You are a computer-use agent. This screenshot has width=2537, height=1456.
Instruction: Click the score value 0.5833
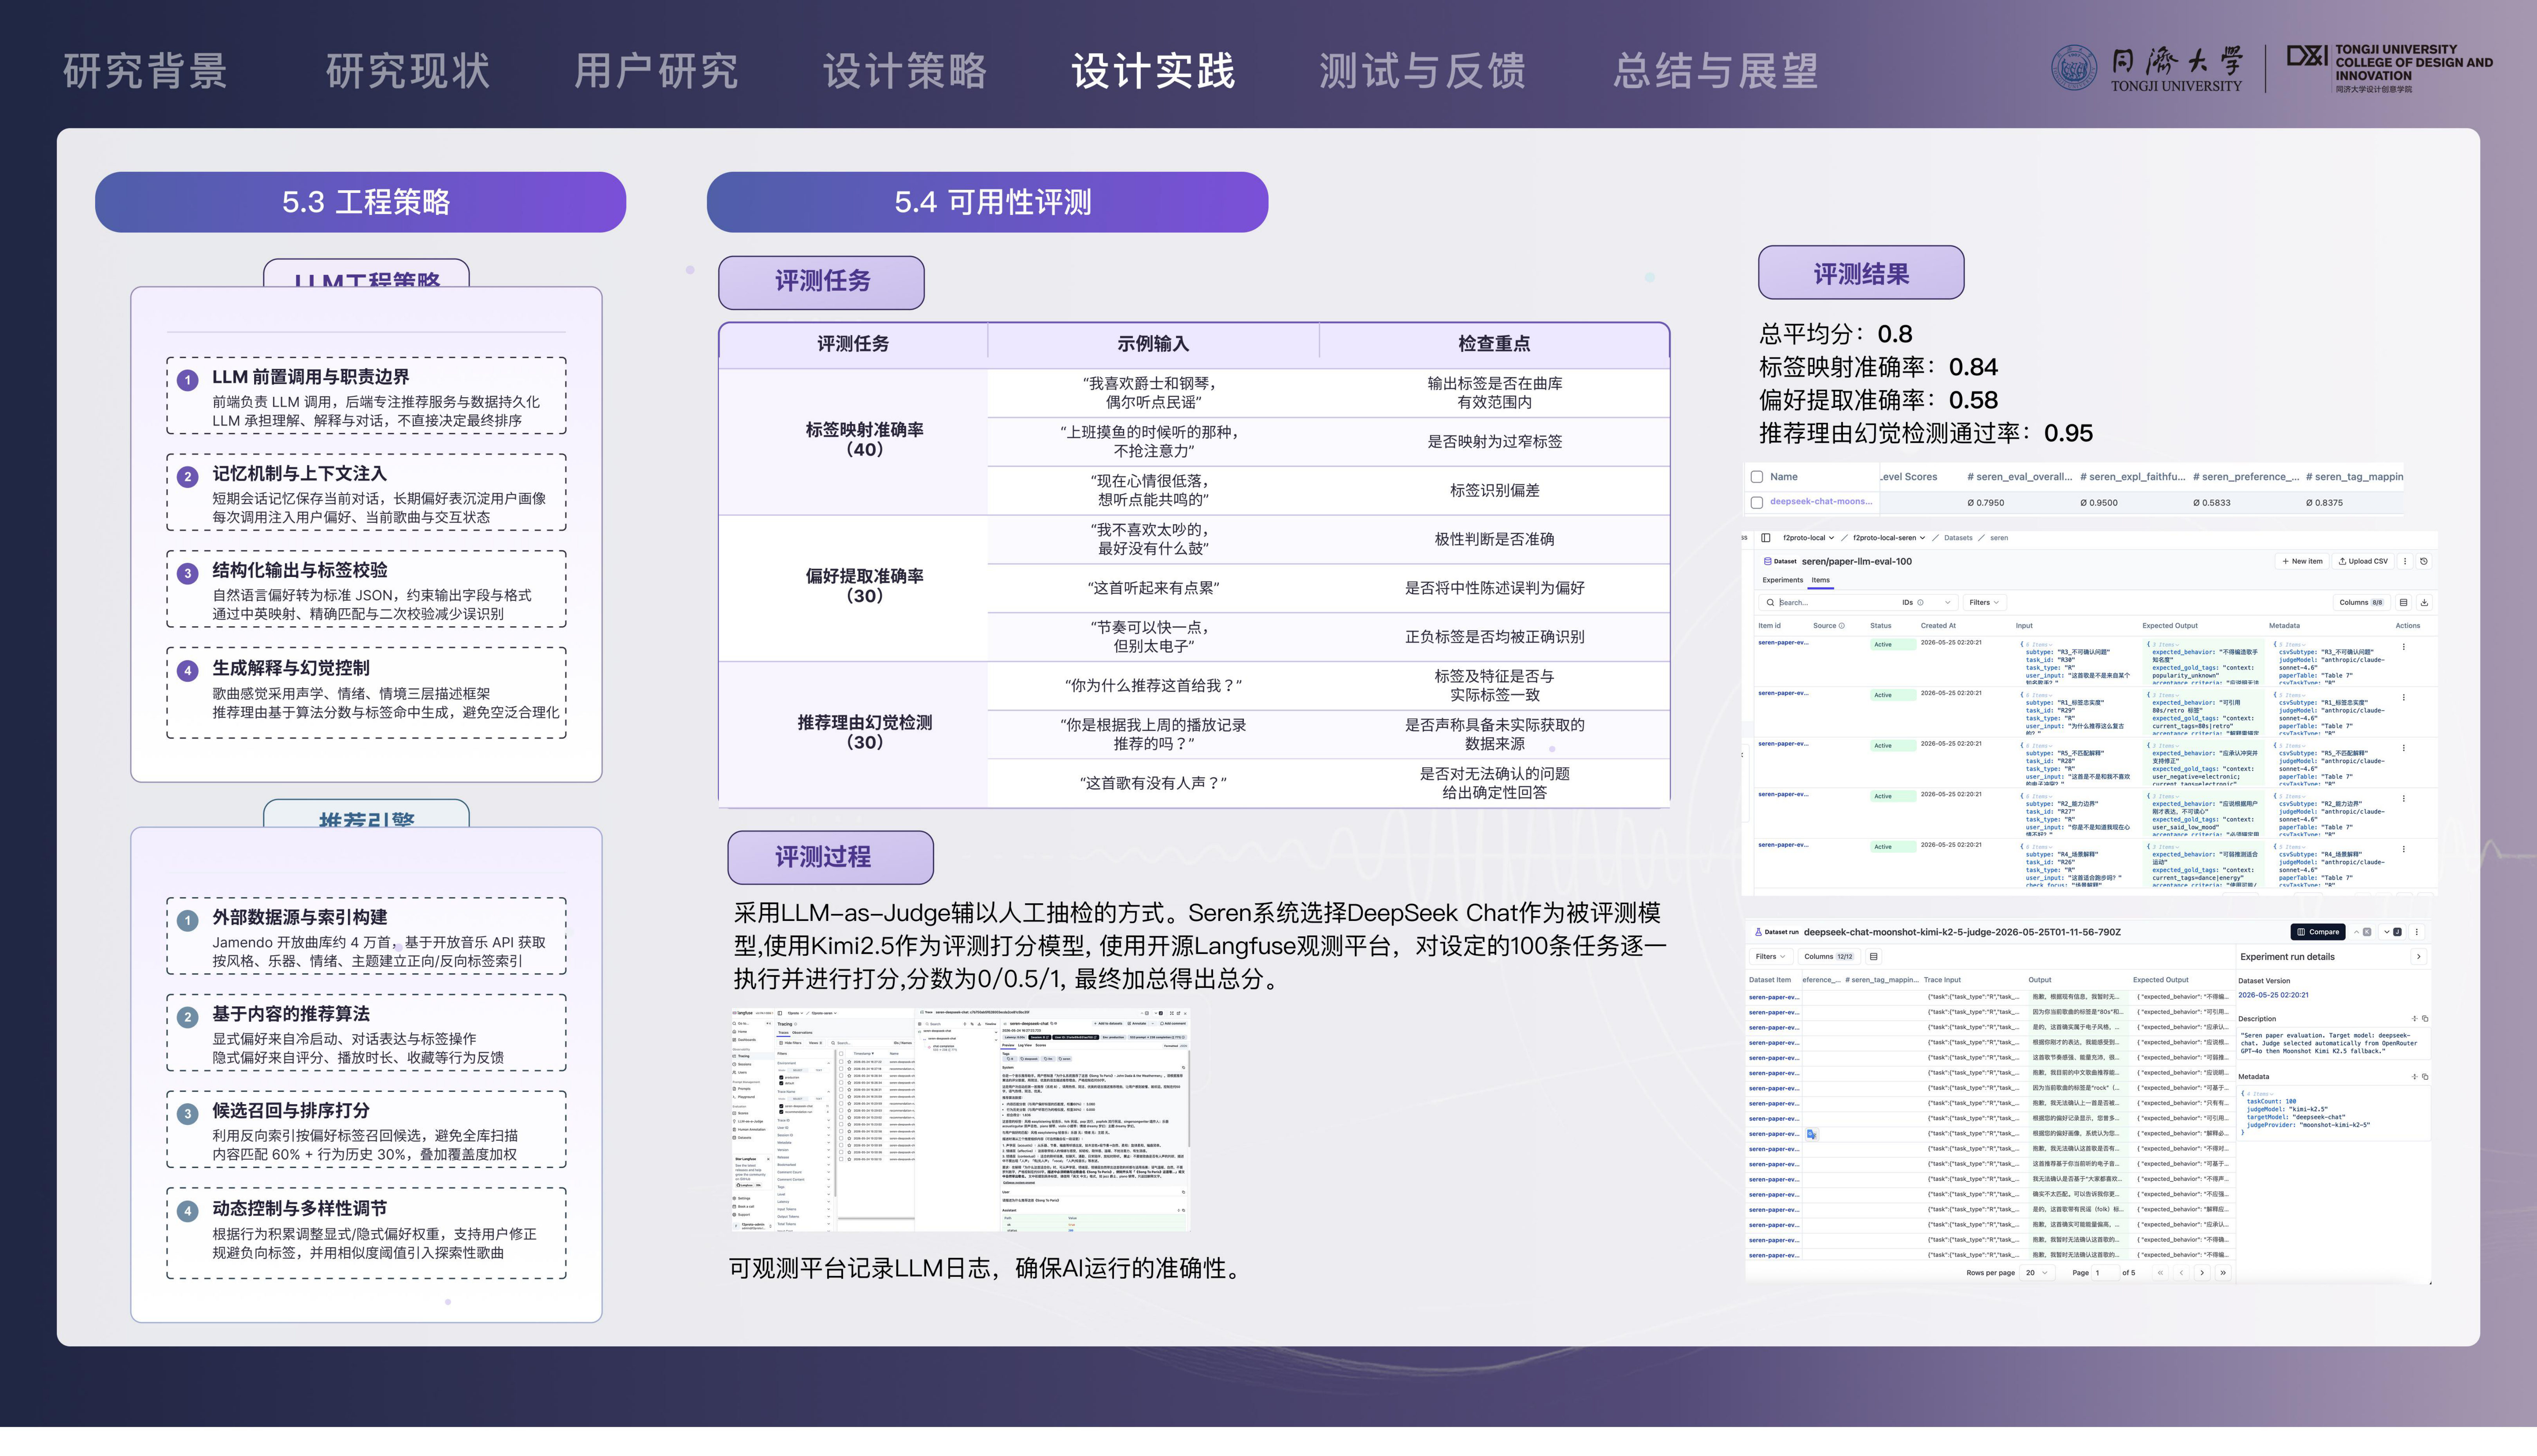[x=2211, y=503]
